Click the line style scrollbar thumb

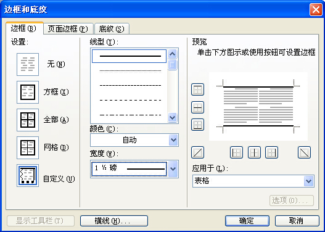pyautogui.click(x=173, y=65)
